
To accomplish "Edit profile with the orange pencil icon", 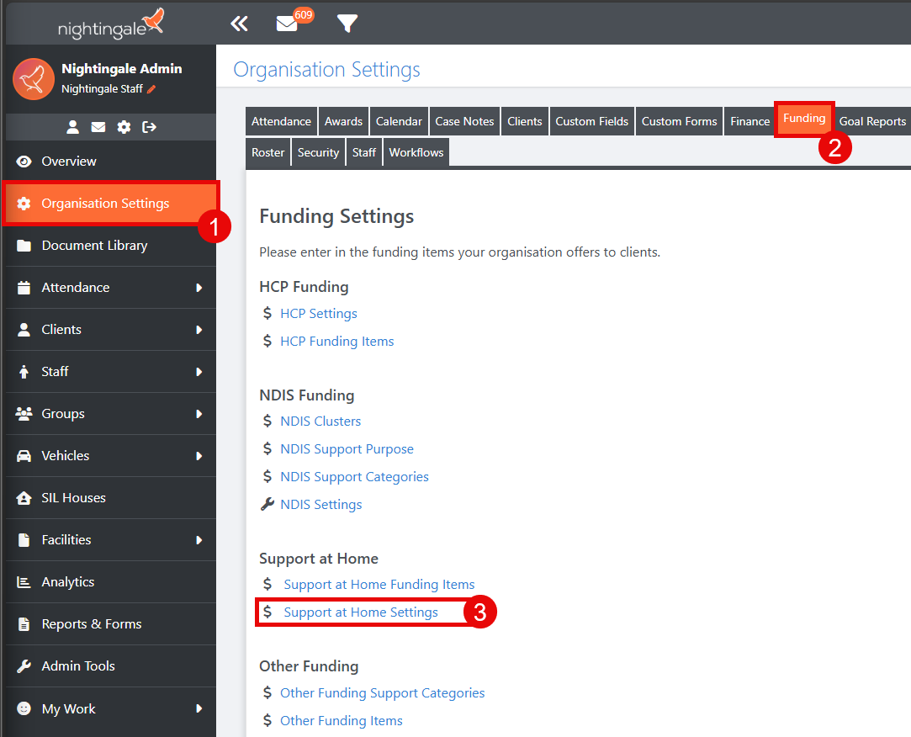I will (151, 89).
